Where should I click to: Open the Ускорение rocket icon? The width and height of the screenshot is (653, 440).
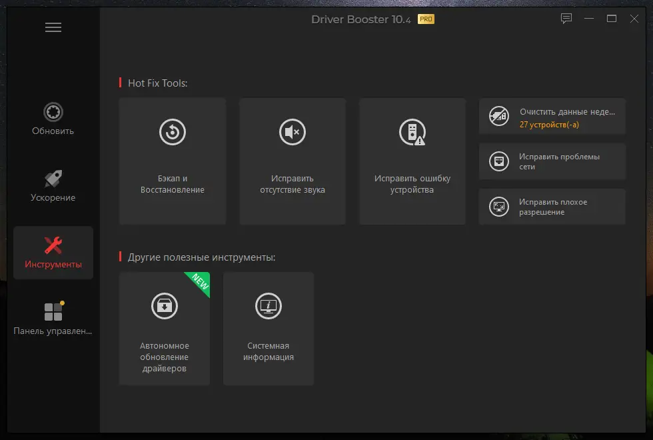tap(53, 179)
